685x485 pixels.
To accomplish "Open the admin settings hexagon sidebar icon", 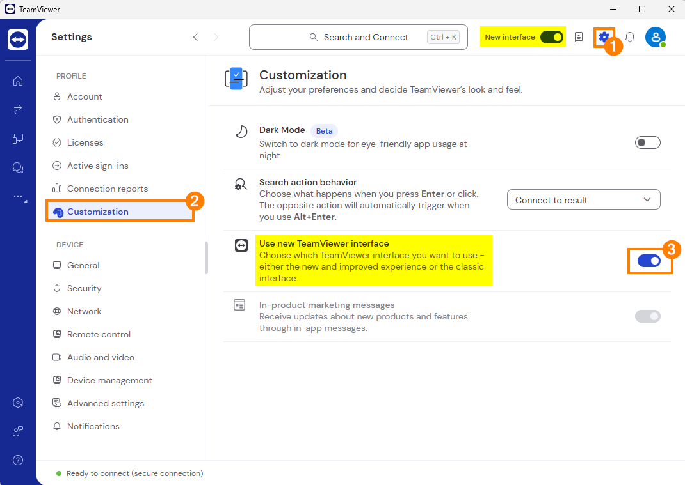I will tap(18, 403).
